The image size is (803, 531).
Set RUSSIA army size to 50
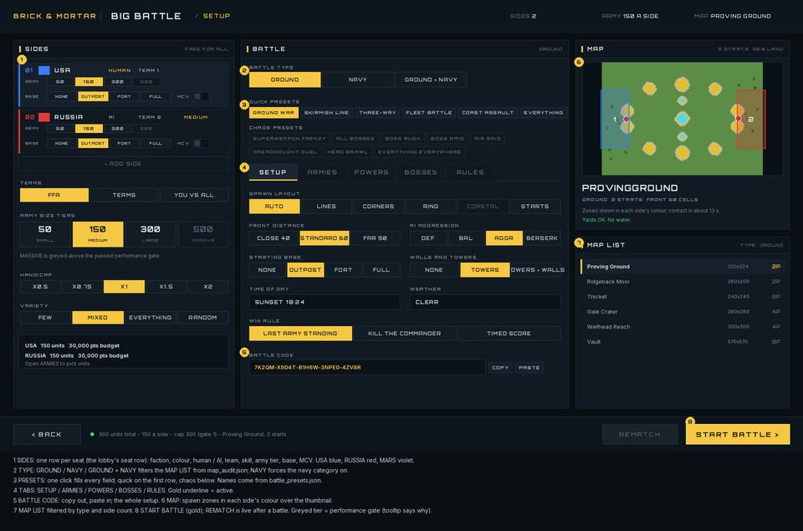60,129
